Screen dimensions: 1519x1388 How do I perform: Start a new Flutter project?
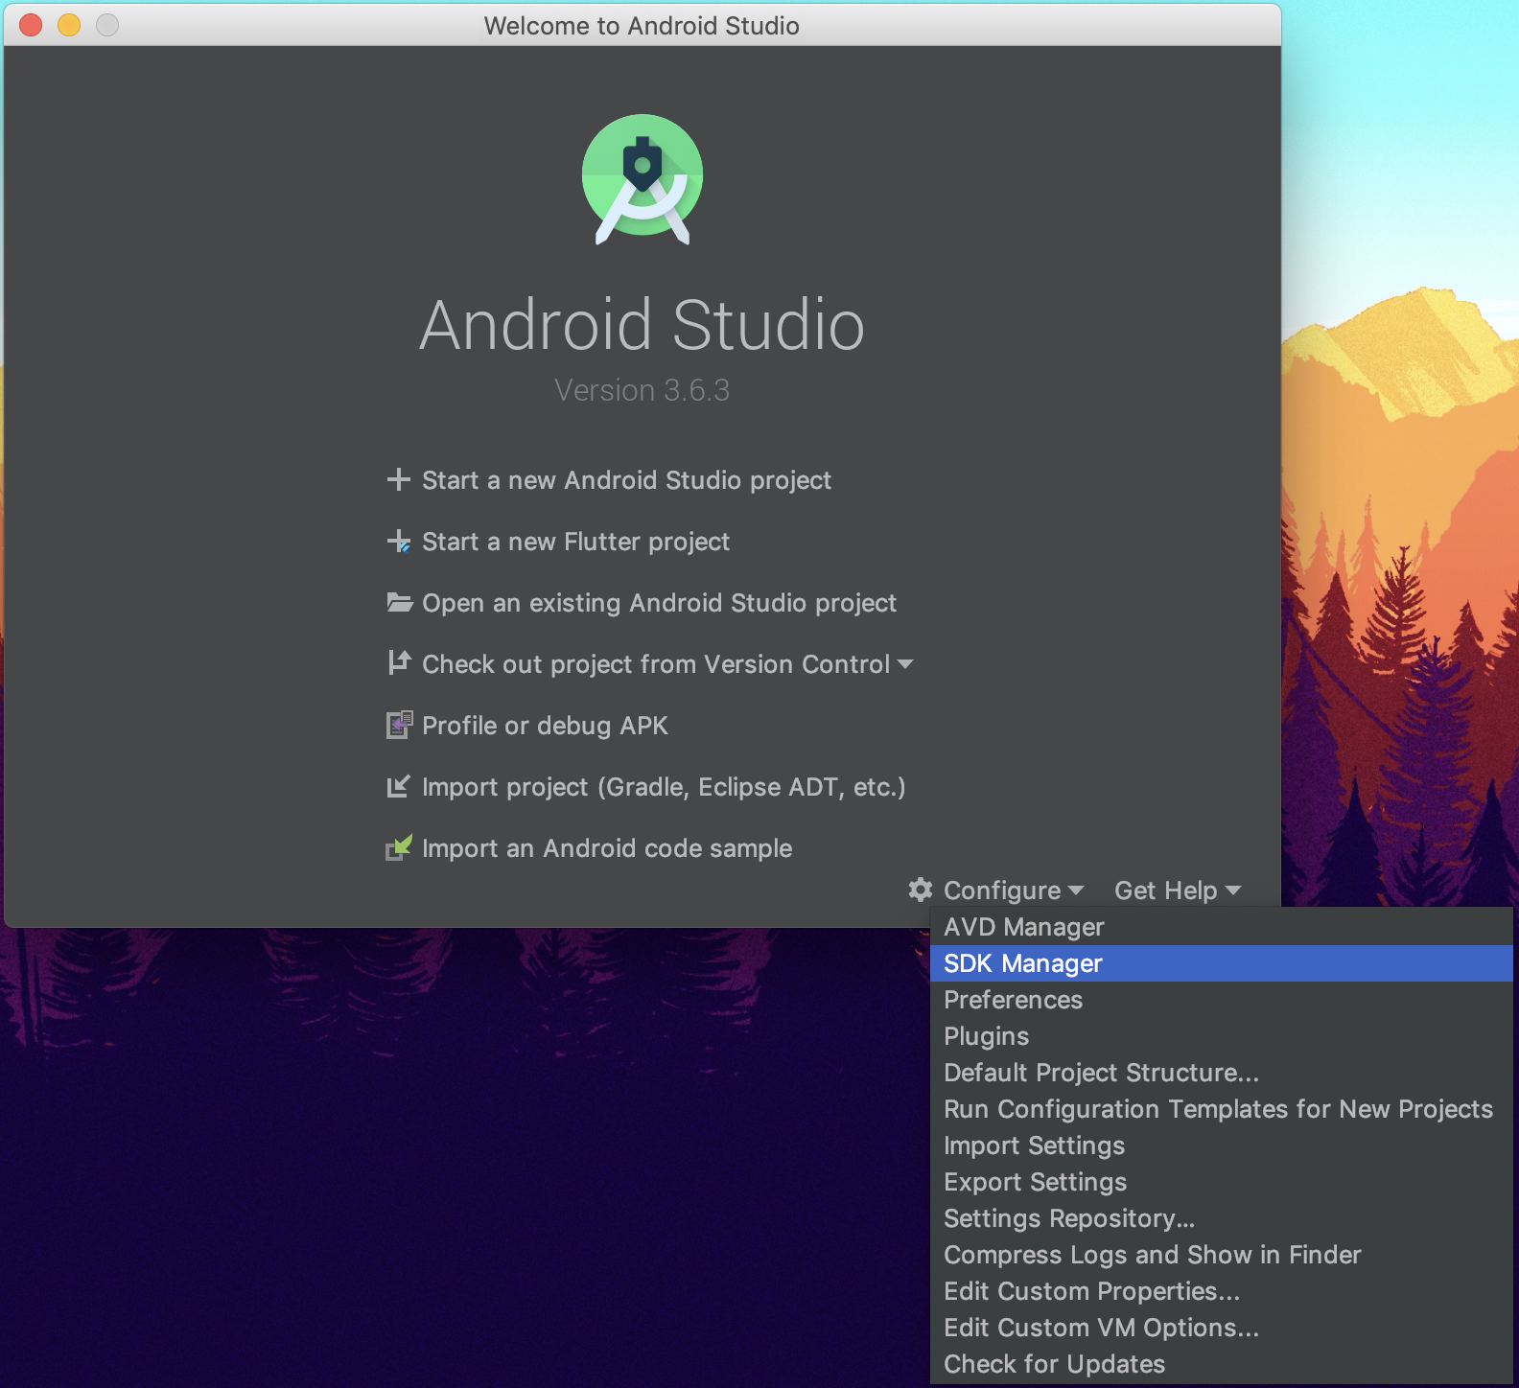click(x=575, y=542)
